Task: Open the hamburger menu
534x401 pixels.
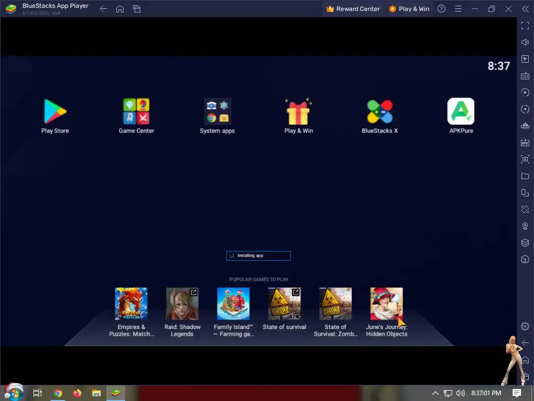Action: pos(458,9)
